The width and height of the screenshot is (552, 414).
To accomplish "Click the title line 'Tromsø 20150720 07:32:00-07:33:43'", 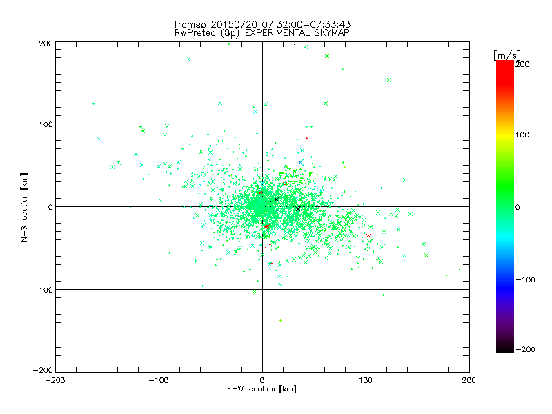I will click(x=262, y=24).
